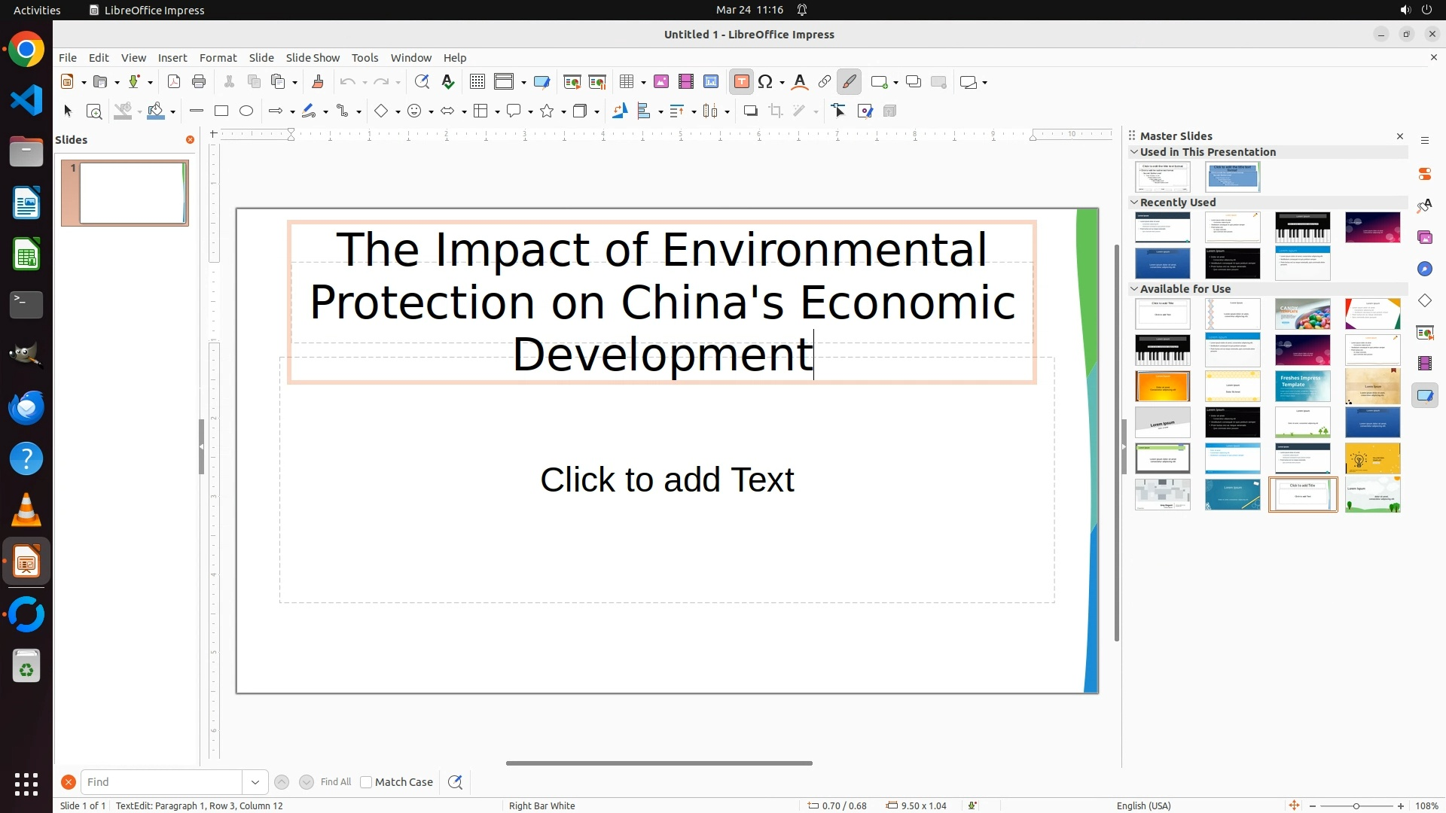The image size is (1446, 813).
Task: Open the Find field history dropdown
Action: [x=255, y=782]
